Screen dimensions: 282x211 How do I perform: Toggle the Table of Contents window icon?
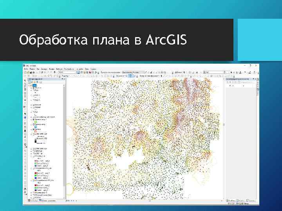[x=81, y=72]
